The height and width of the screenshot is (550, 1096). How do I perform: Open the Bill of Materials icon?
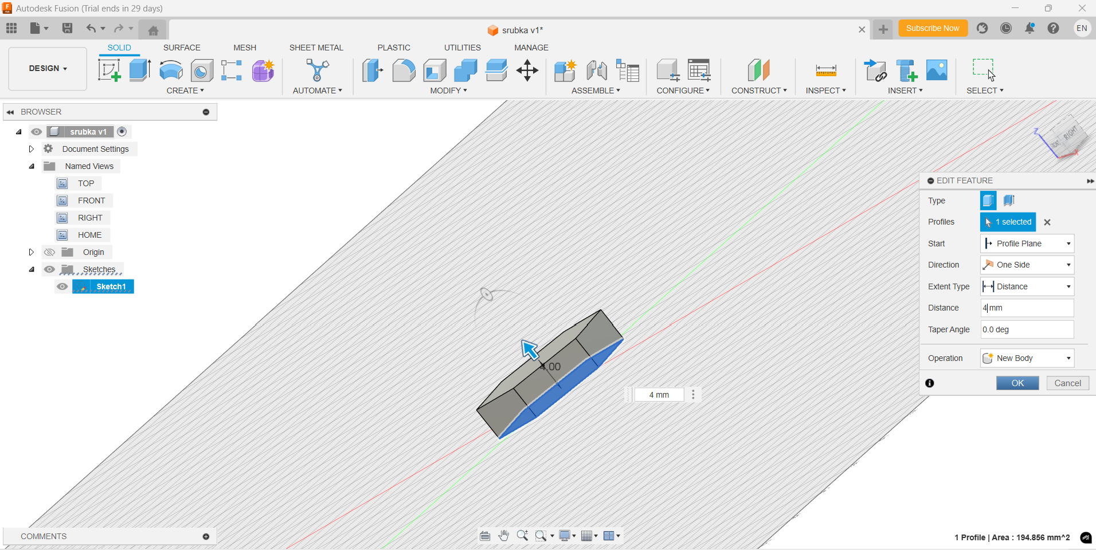click(628, 70)
